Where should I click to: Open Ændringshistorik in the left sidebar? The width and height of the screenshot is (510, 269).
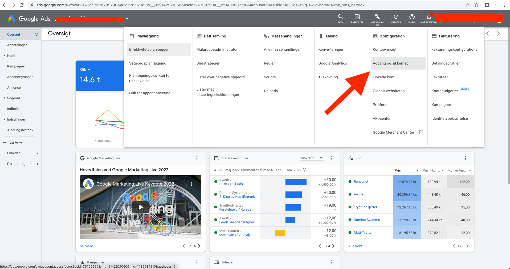pyautogui.click(x=20, y=130)
